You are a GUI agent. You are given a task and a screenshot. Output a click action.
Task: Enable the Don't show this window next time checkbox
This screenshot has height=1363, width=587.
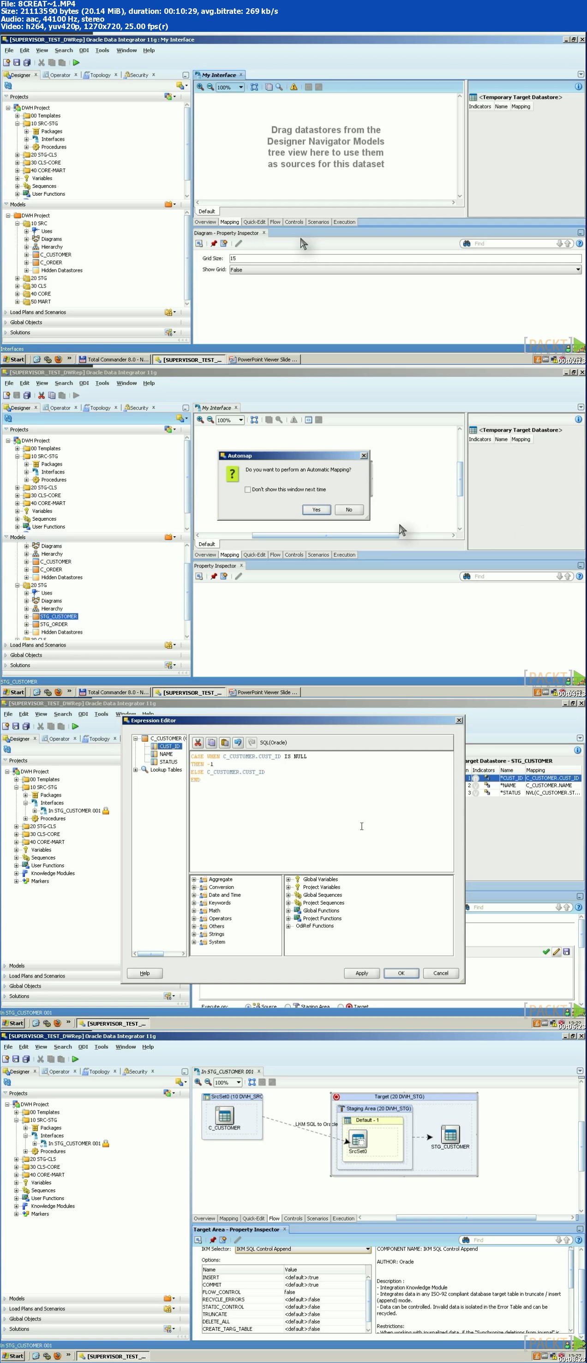[x=247, y=489]
